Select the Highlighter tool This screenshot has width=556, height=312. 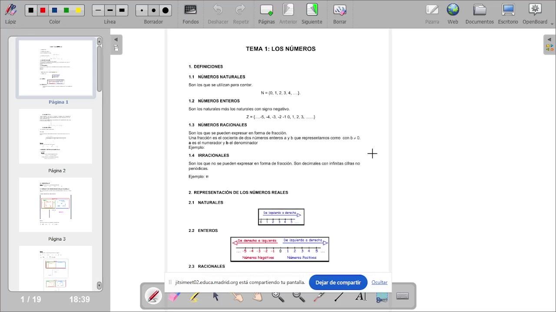[195, 296]
